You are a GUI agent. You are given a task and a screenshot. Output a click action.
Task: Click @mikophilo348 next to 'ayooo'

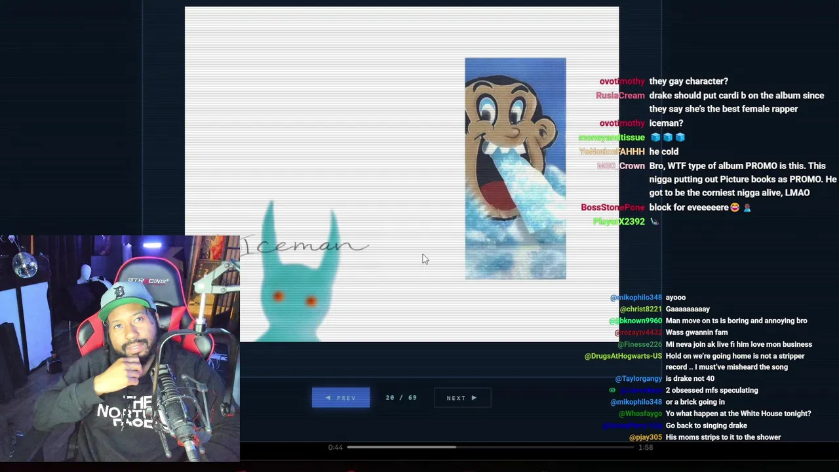pos(636,298)
